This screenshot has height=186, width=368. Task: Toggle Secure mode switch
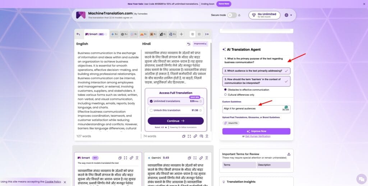pyautogui.click(x=232, y=15)
